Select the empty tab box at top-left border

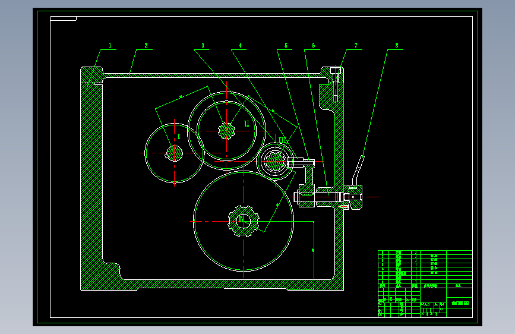pyautogui.click(x=63, y=18)
